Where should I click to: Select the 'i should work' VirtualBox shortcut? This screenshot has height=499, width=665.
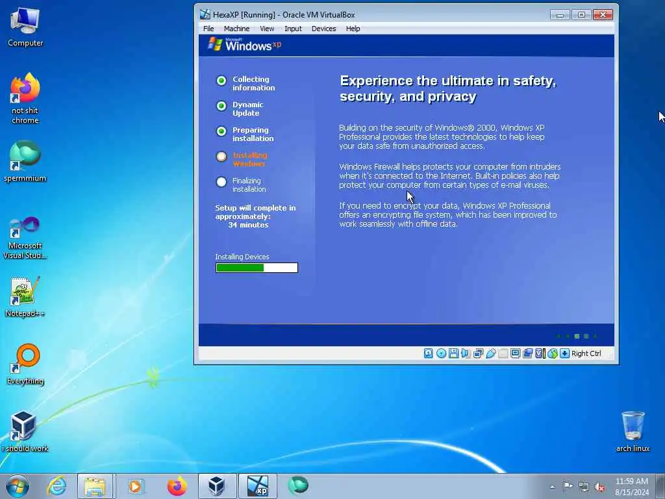click(x=25, y=431)
